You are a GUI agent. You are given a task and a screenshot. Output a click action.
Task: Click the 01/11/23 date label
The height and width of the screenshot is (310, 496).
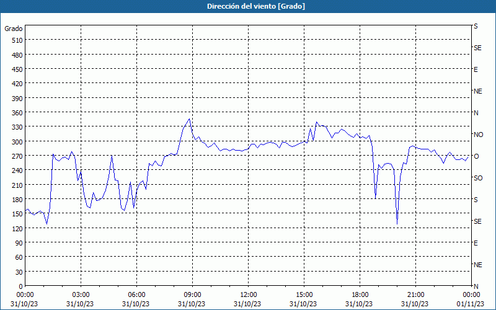(471, 304)
